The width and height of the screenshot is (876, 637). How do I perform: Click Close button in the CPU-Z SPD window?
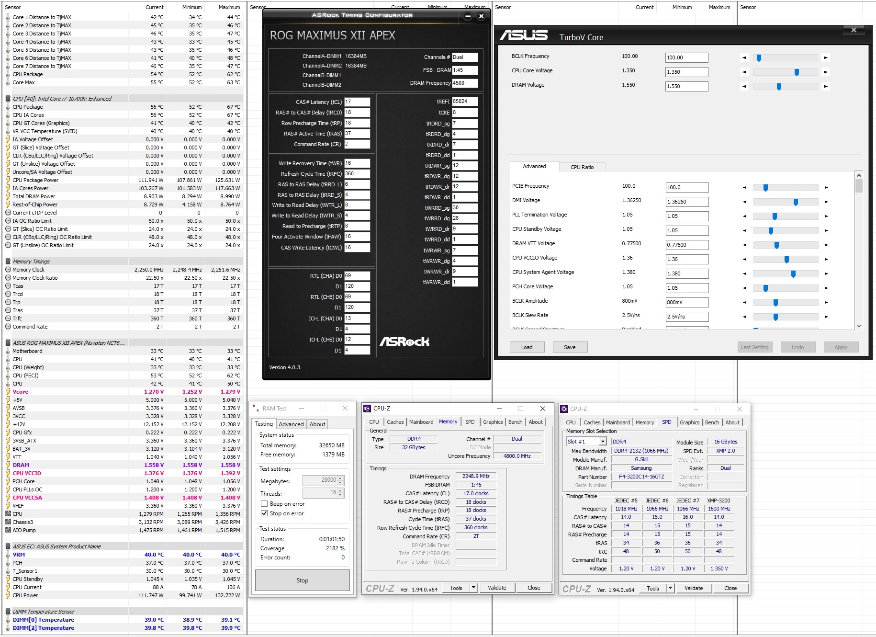730,588
